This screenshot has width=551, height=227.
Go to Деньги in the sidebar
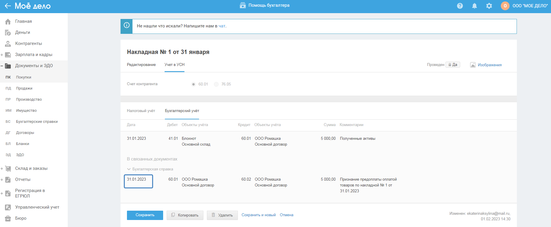[22, 32]
